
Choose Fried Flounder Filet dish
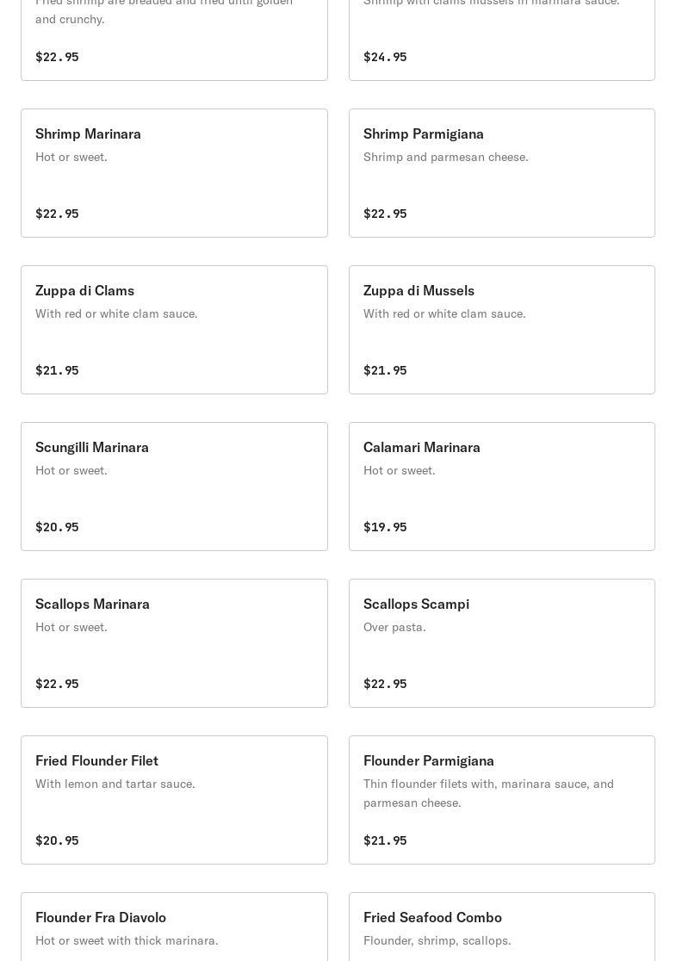[x=174, y=800]
